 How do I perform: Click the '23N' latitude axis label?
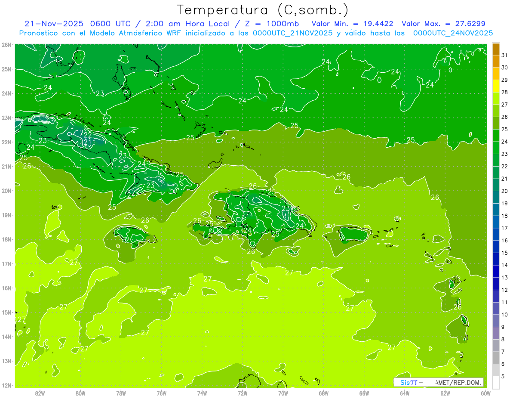pyautogui.click(x=7, y=118)
